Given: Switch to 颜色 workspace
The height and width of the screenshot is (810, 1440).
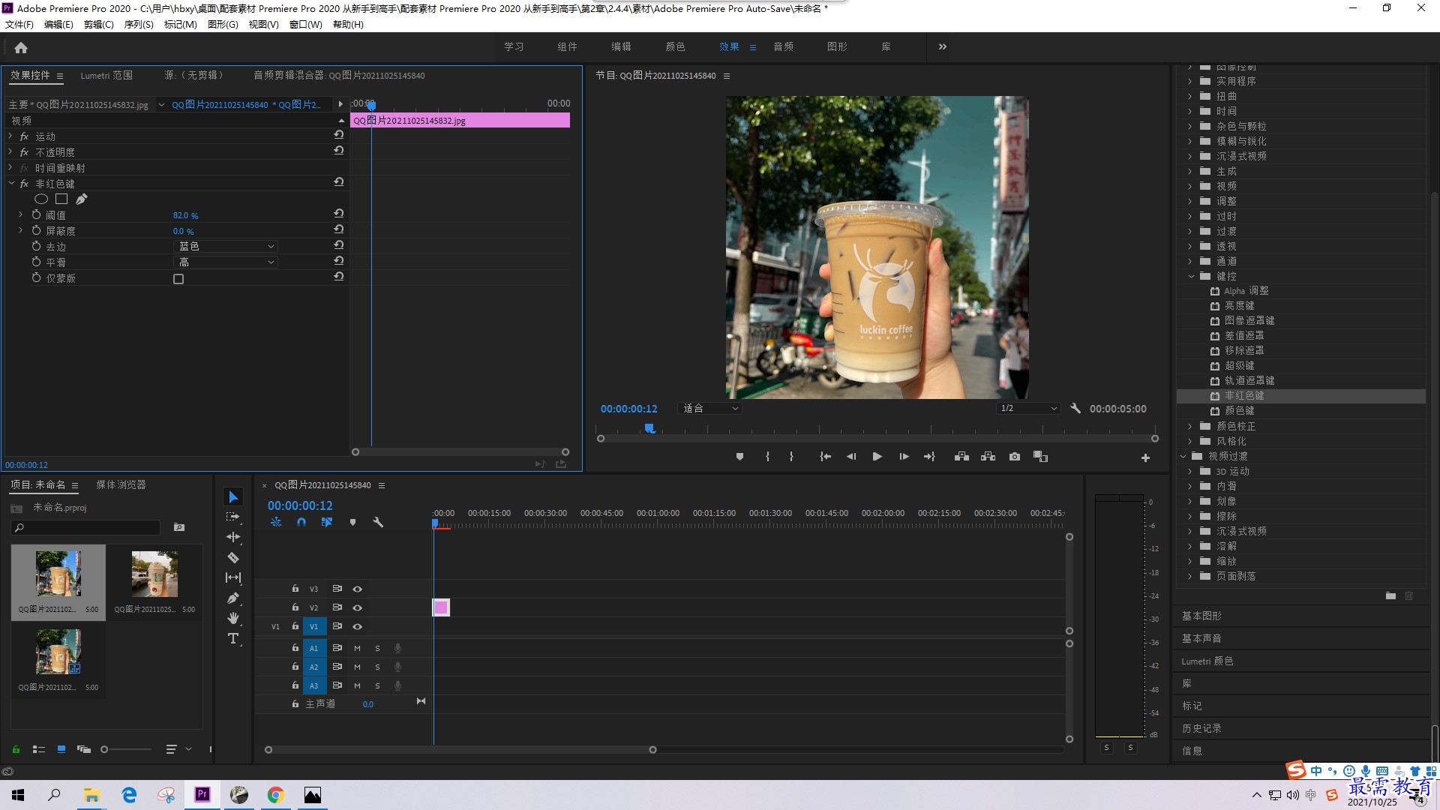Looking at the screenshot, I should click(x=675, y=46).
